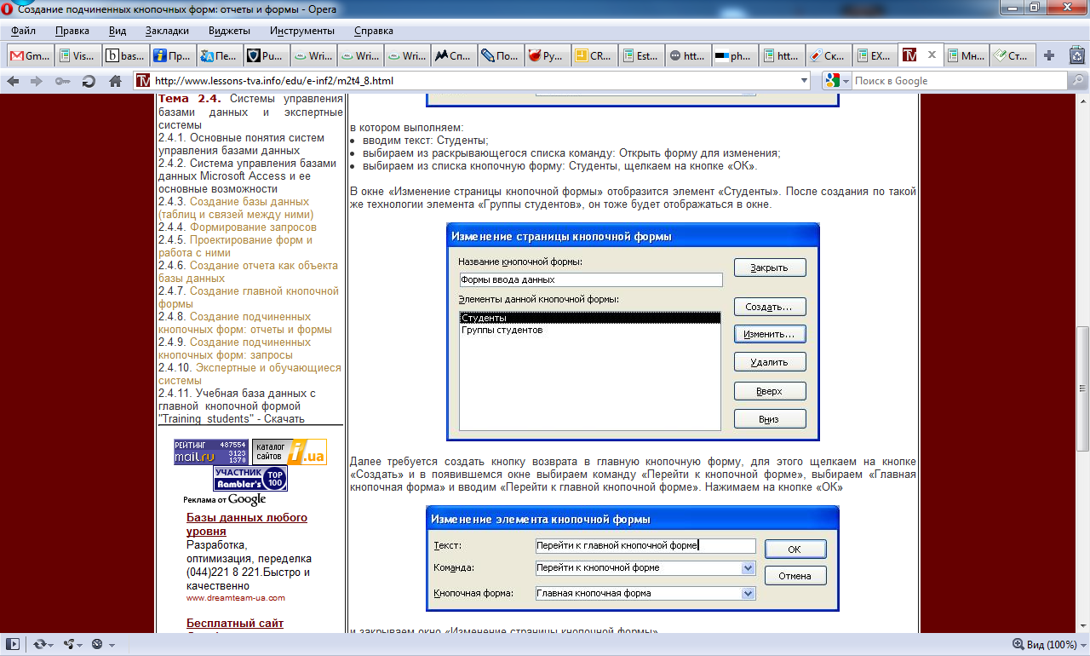Screen dimensions: 1090x656
Task: Open 'Команда' dropdown arrow
Action: tap(749, 567)
